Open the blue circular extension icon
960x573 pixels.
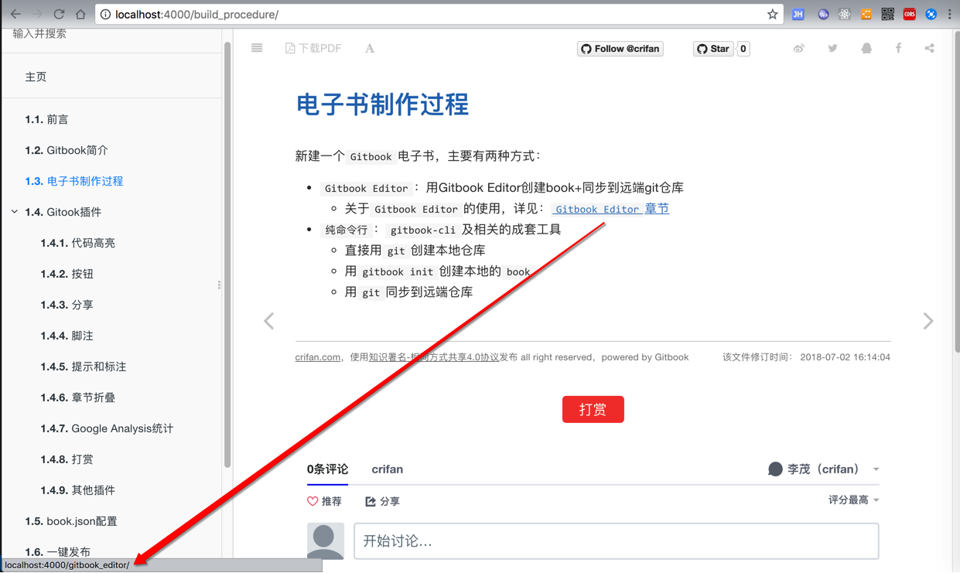(931, 14)
